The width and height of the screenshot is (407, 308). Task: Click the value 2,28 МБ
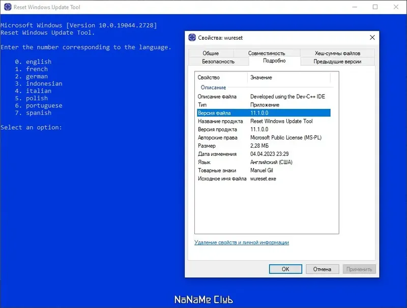[x=259, y=146]
